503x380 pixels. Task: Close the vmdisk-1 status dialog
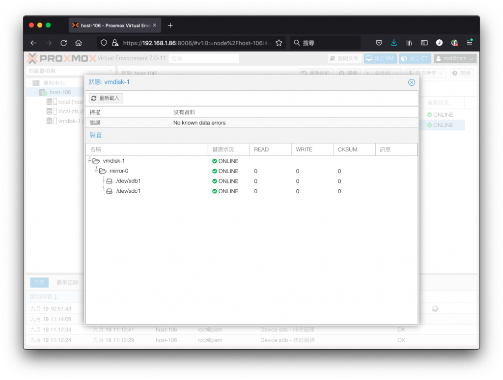click(x=412, y=82)
